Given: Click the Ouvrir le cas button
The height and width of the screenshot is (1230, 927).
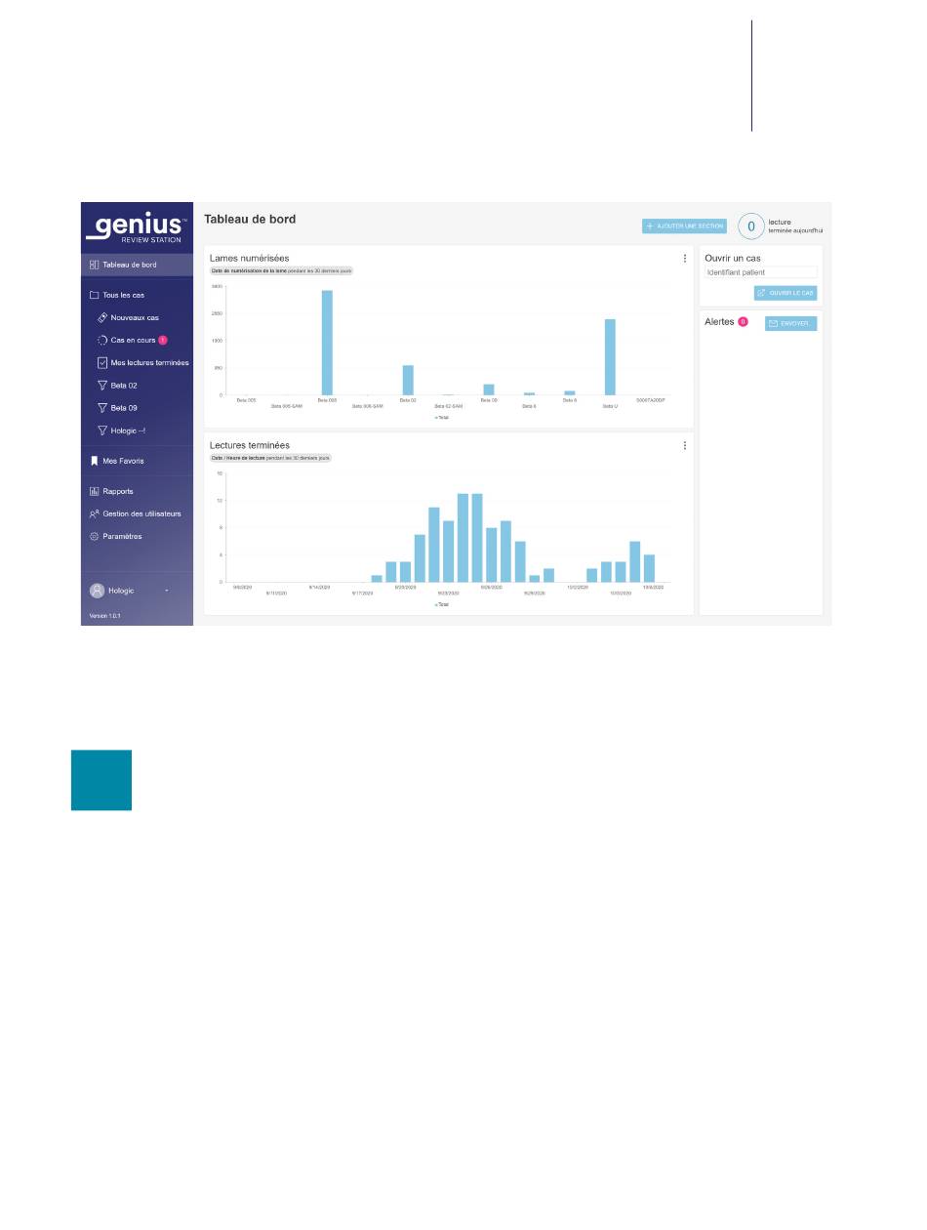Looking at the screenshot, I should (x=786, y=293).
